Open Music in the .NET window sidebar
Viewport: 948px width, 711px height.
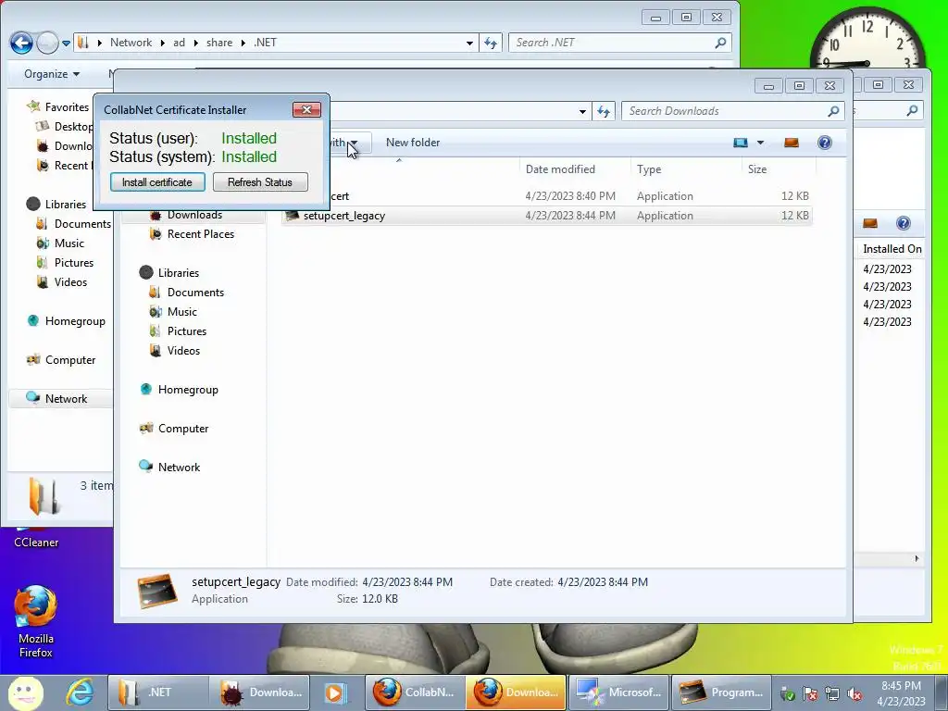(69, 243)
